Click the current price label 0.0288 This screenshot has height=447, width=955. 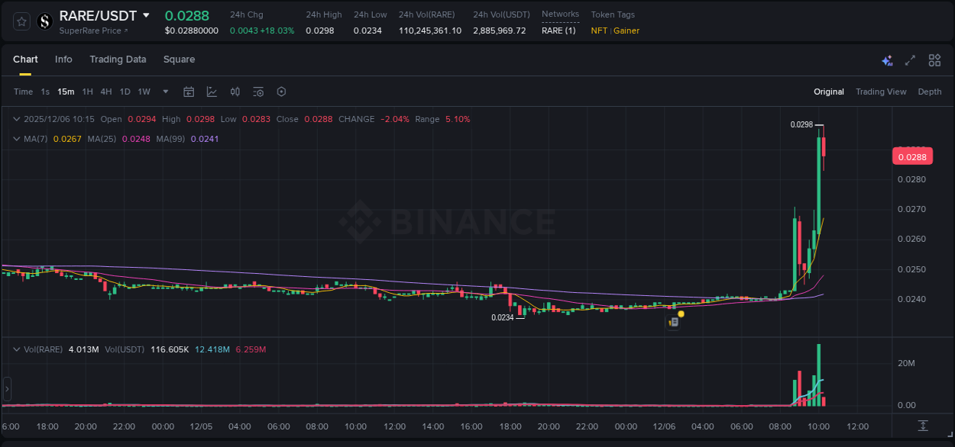pyautogui.click(x=912, y=156)
